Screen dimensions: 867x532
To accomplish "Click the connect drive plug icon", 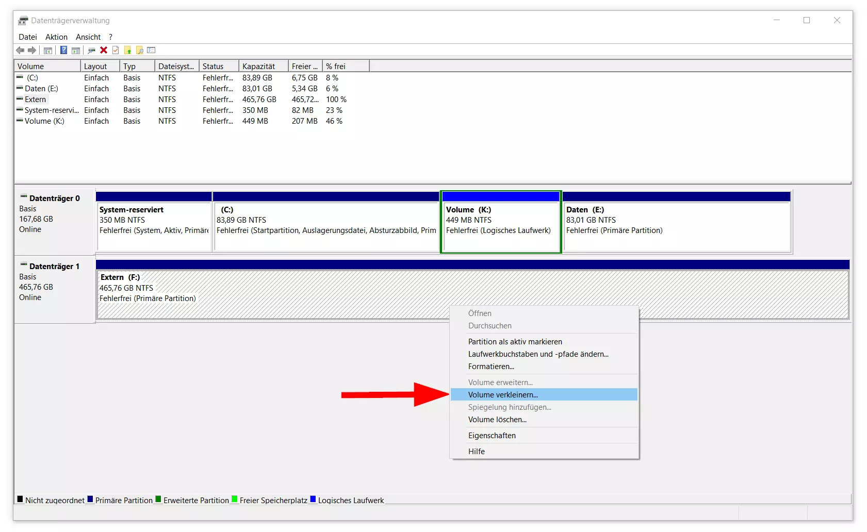I will [x=92, y=50].
